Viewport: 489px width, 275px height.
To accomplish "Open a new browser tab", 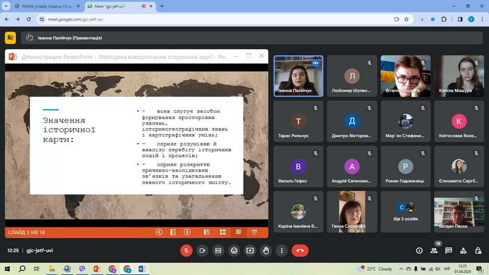I will point(162,6).
